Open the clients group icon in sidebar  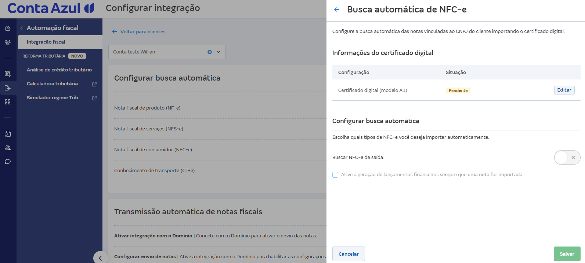tap(8, 42)
